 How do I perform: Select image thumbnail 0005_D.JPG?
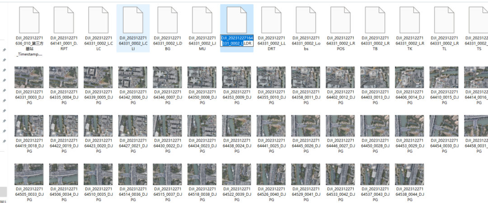click(98, 77)
